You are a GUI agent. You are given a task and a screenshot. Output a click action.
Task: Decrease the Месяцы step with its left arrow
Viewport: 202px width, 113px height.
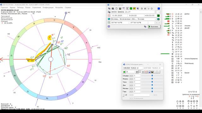[130, 89]
